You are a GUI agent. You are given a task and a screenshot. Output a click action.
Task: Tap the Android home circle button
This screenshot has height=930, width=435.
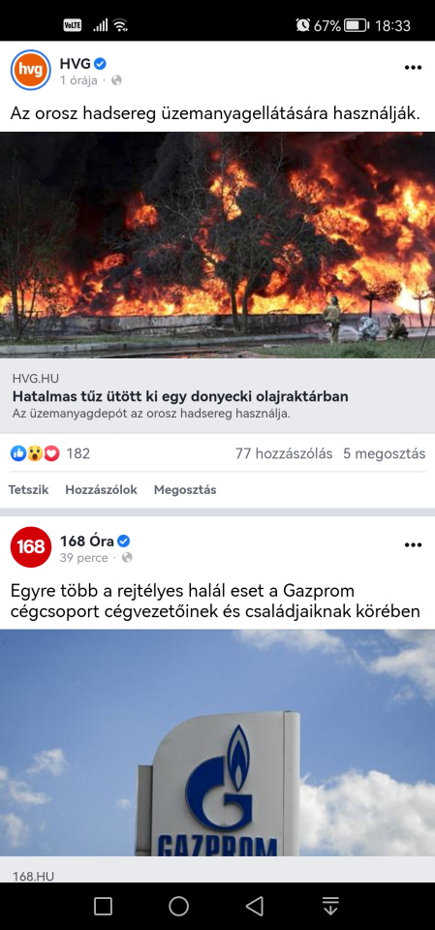[178, 906]
